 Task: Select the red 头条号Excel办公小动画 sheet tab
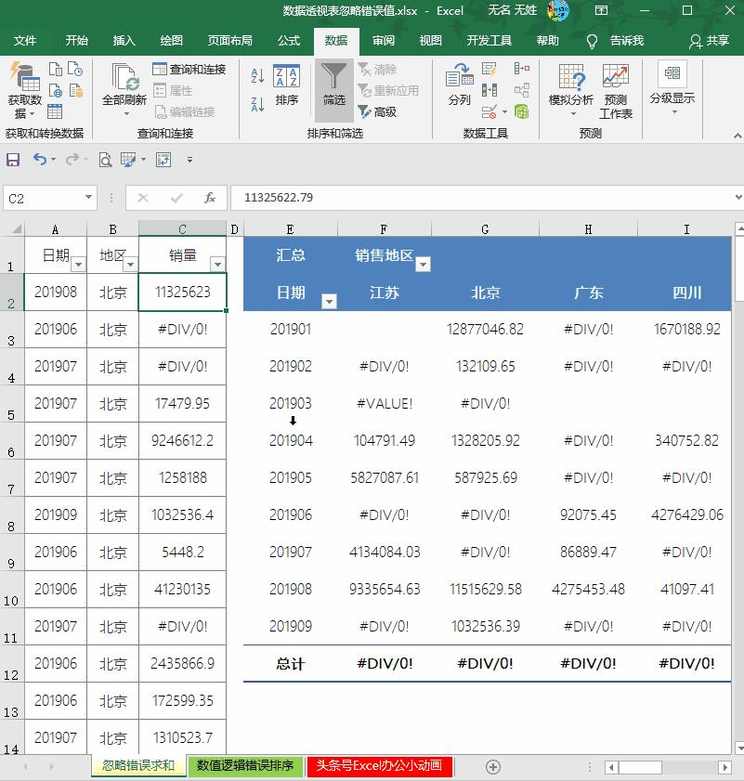[x=379, y=769]
